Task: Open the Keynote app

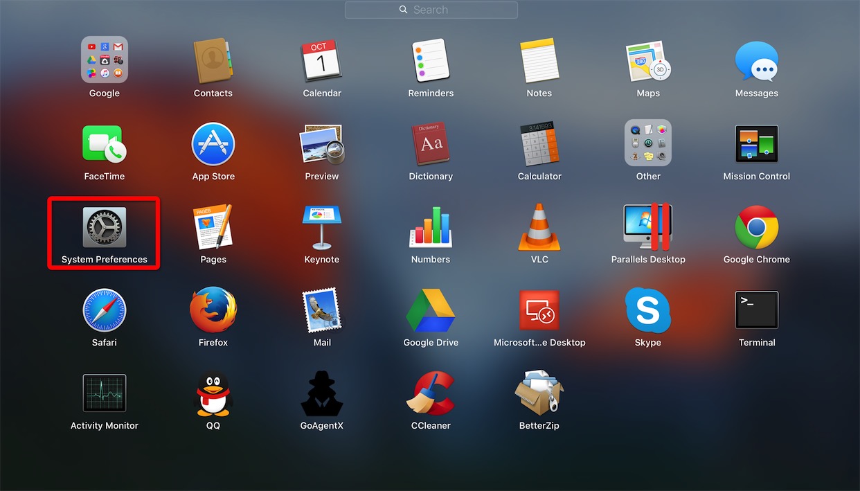Action: (322, 226)
